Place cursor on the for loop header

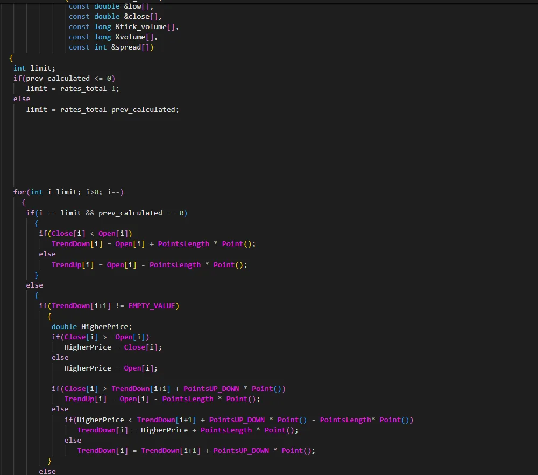point(69,192)
